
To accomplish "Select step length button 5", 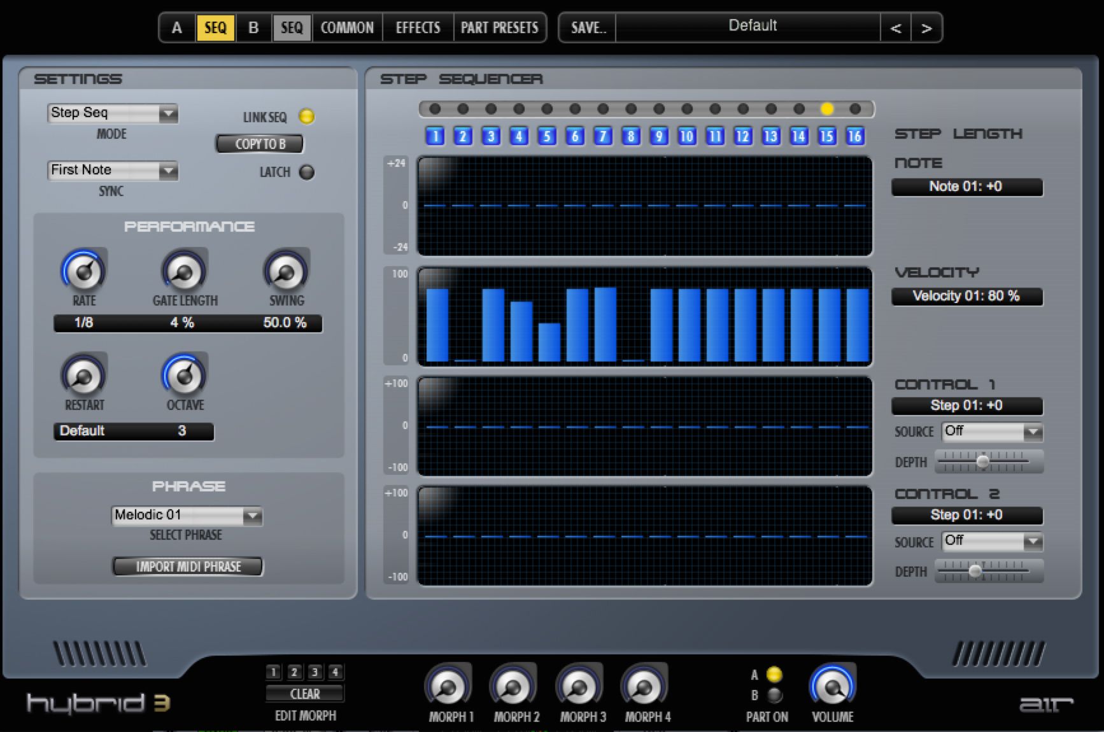I will click(547, 136).
